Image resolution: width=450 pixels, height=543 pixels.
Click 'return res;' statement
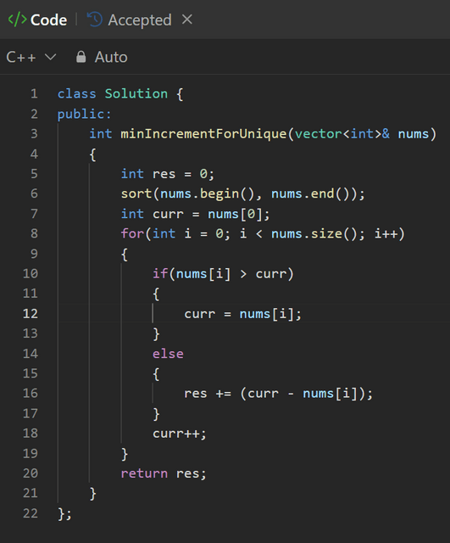pos(164,473)
